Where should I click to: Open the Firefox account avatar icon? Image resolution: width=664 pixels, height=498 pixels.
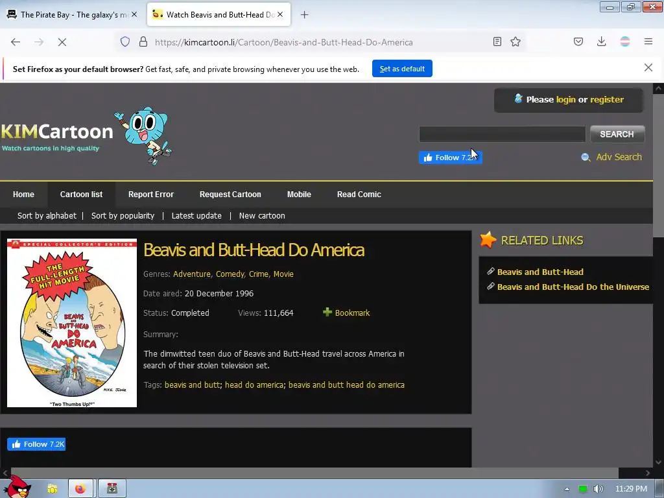tap(624, 41)
